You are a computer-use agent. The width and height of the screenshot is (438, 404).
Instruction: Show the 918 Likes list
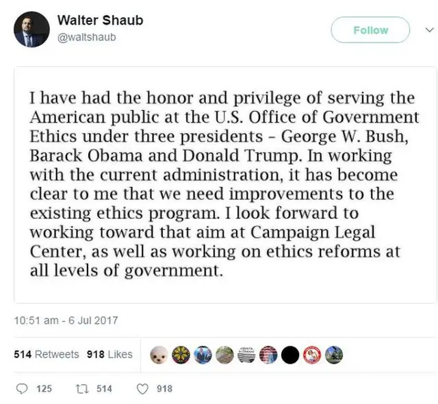click(x=109, y=354)
